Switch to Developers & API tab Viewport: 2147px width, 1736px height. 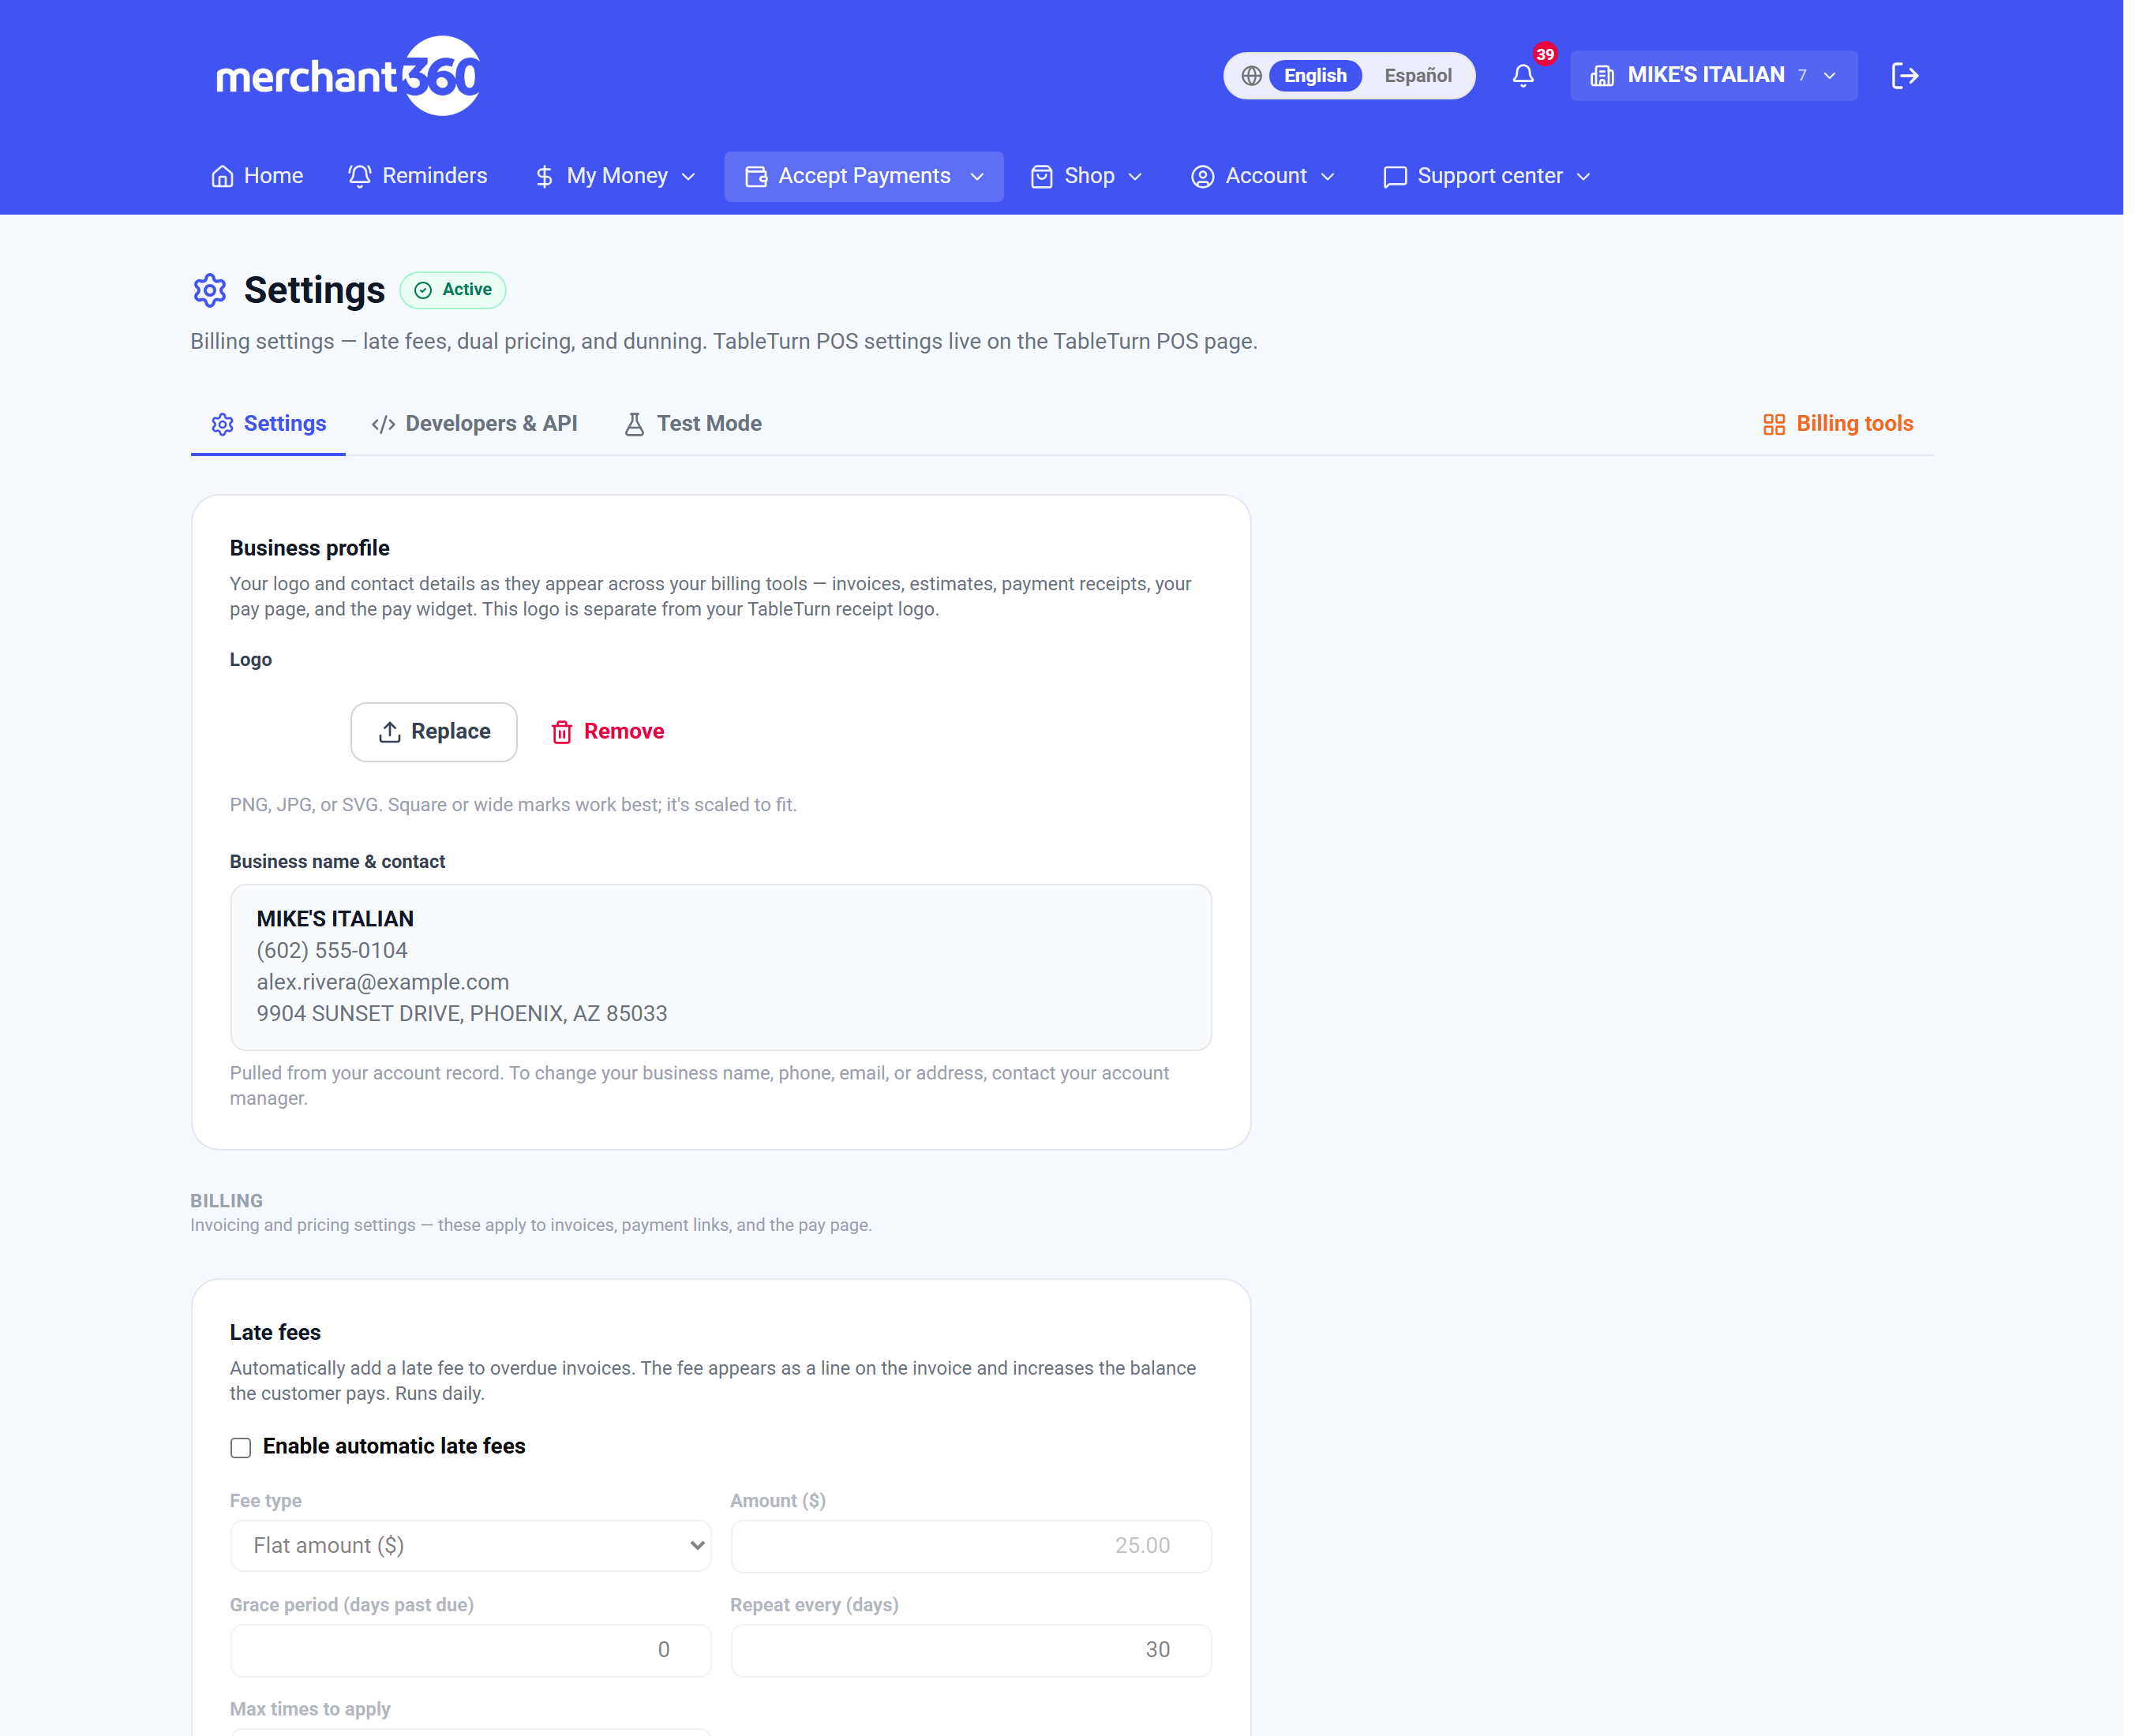[x=474, y=425]
